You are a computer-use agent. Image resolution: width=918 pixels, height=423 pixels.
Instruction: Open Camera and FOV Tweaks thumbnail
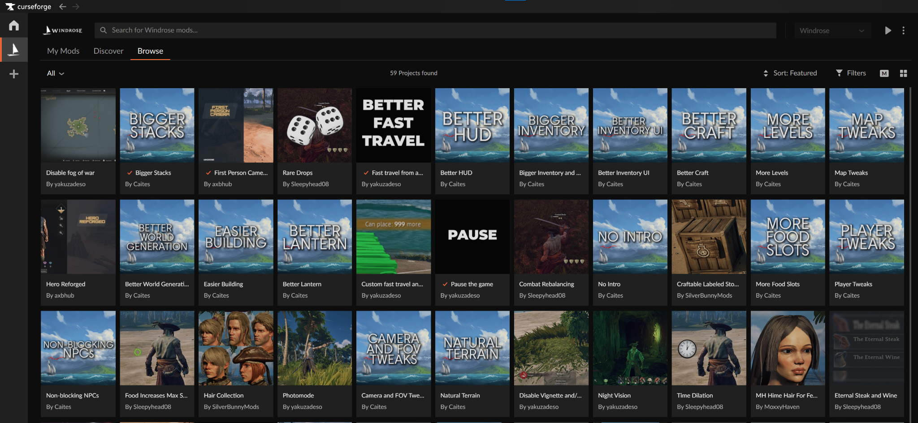coord(394,348)
